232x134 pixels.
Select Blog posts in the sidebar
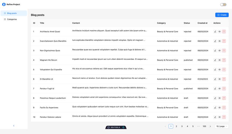[12, 13]
